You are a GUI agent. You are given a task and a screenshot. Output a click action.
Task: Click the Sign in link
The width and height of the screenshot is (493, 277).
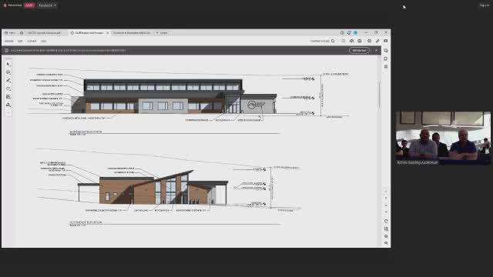point(485,5)
